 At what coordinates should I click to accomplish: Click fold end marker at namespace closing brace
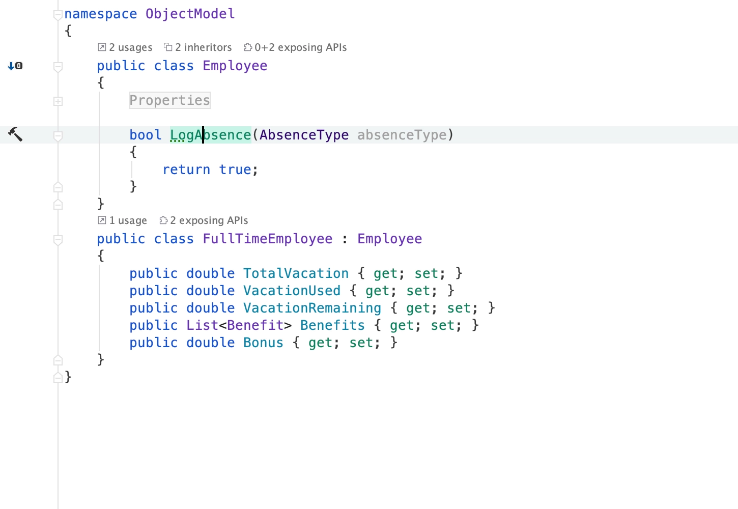pos(58,377)
